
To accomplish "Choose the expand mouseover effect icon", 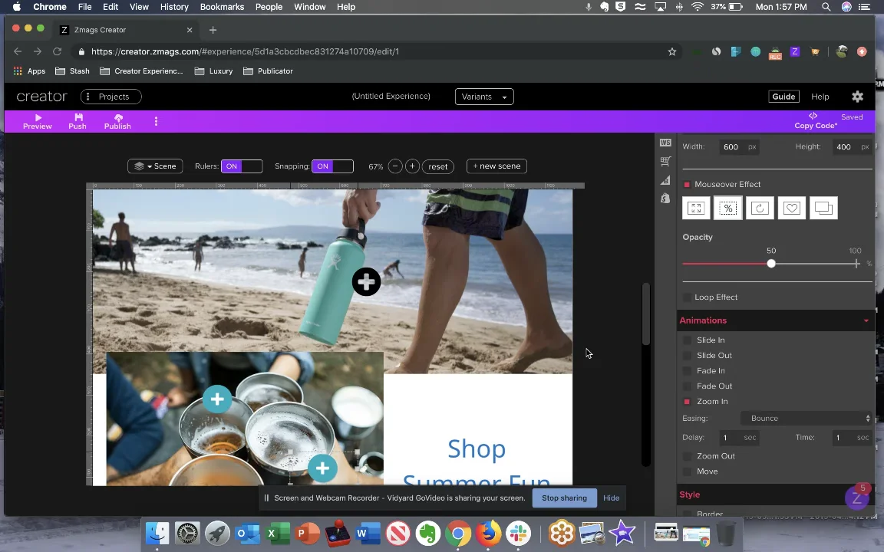I will click(x=696, y=209).
